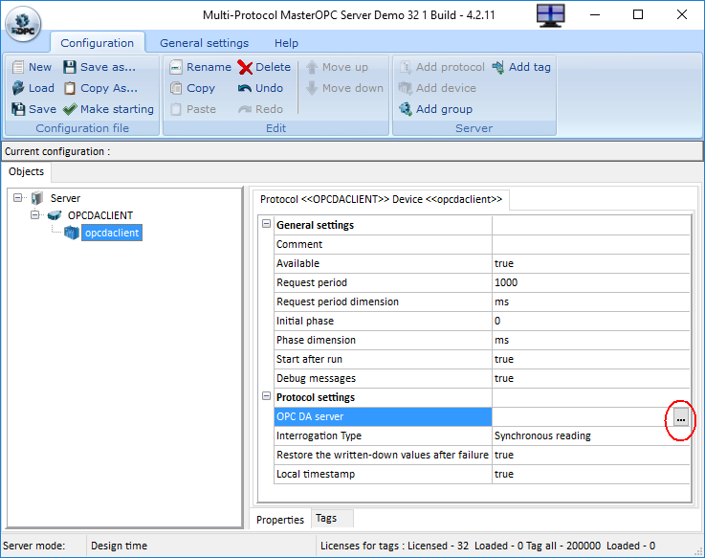Click the Copy As... clipboard icon
The height and width of the screenshot is (558, 705).
[x=69, y=88]
